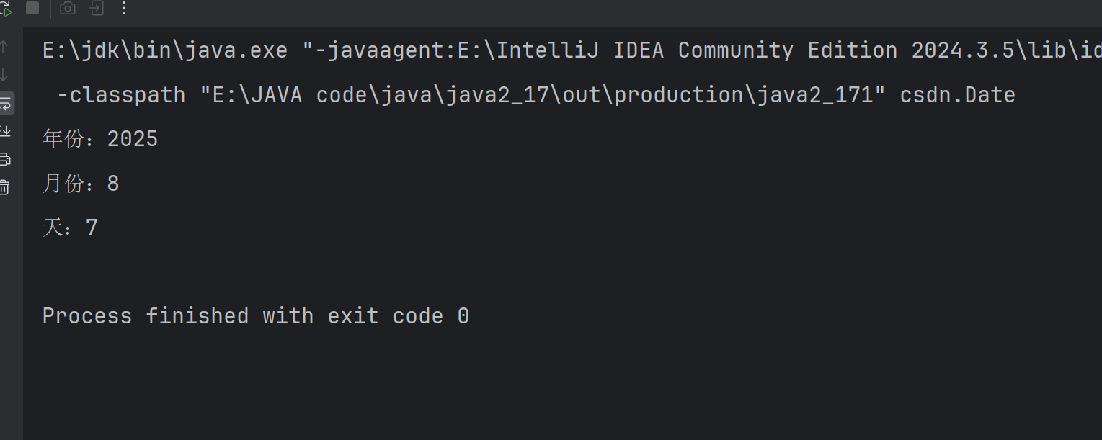
Task: Print the console output
Action: pos(4,159)
